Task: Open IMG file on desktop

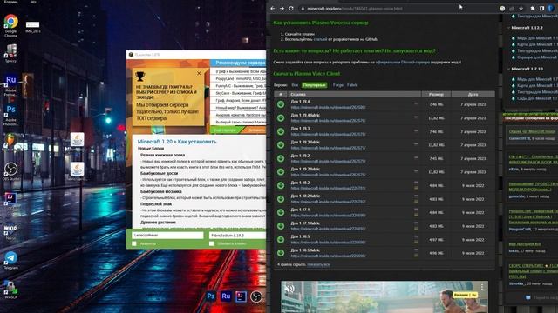Action: tap(33, 27)
